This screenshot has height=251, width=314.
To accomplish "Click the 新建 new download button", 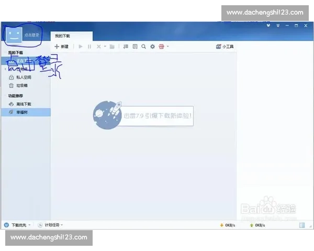I will [61, 47].
